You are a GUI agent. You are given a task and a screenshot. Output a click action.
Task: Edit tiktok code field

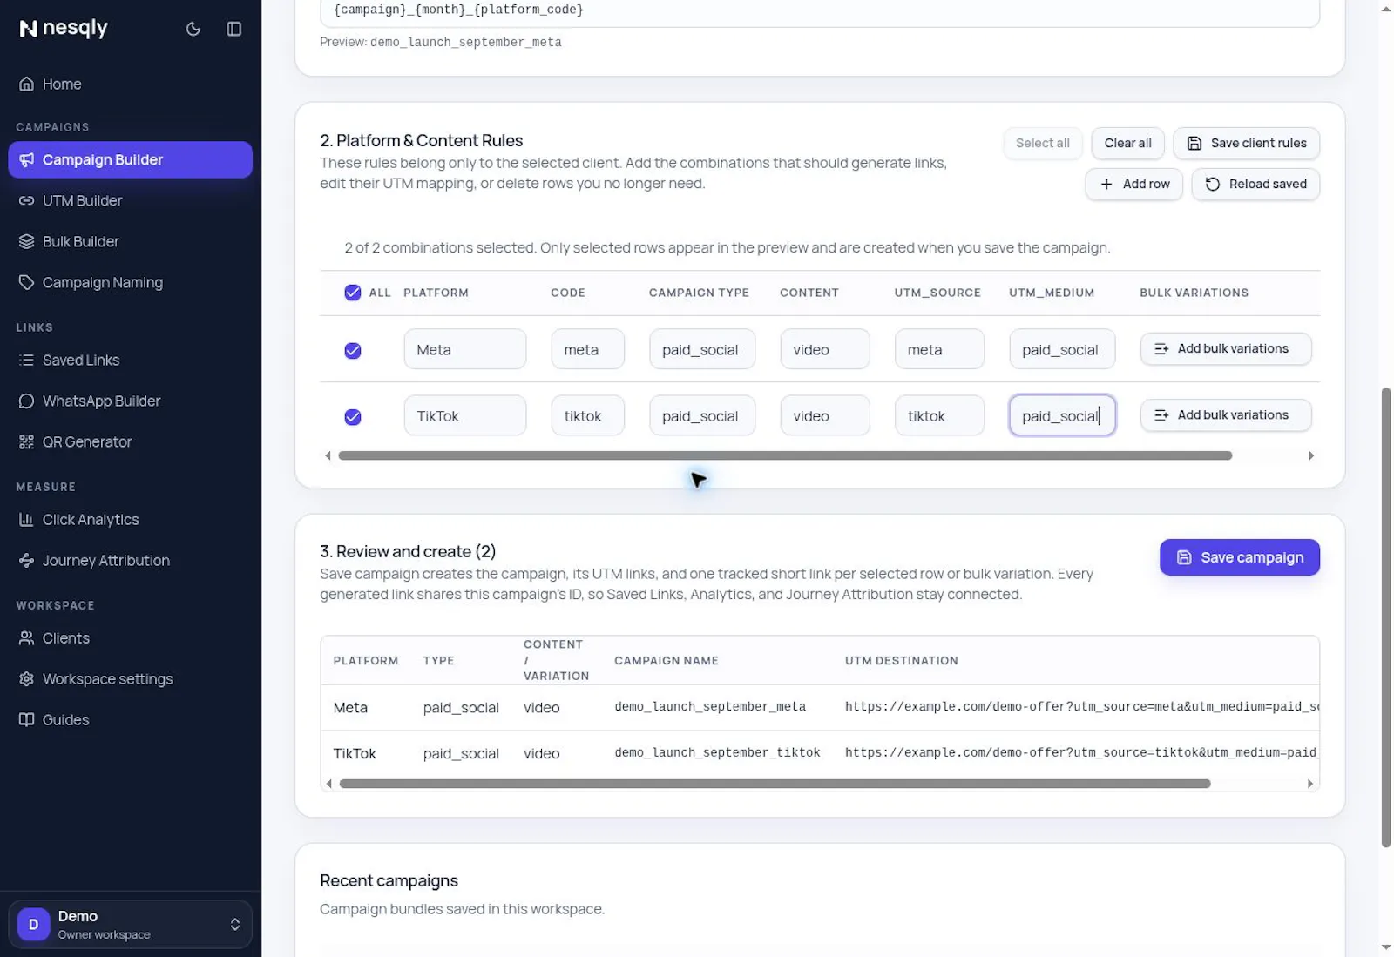pos(587,415)
